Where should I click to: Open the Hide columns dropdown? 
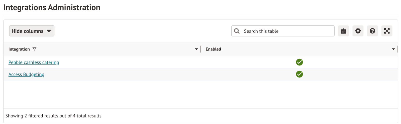tap(32, 31)
